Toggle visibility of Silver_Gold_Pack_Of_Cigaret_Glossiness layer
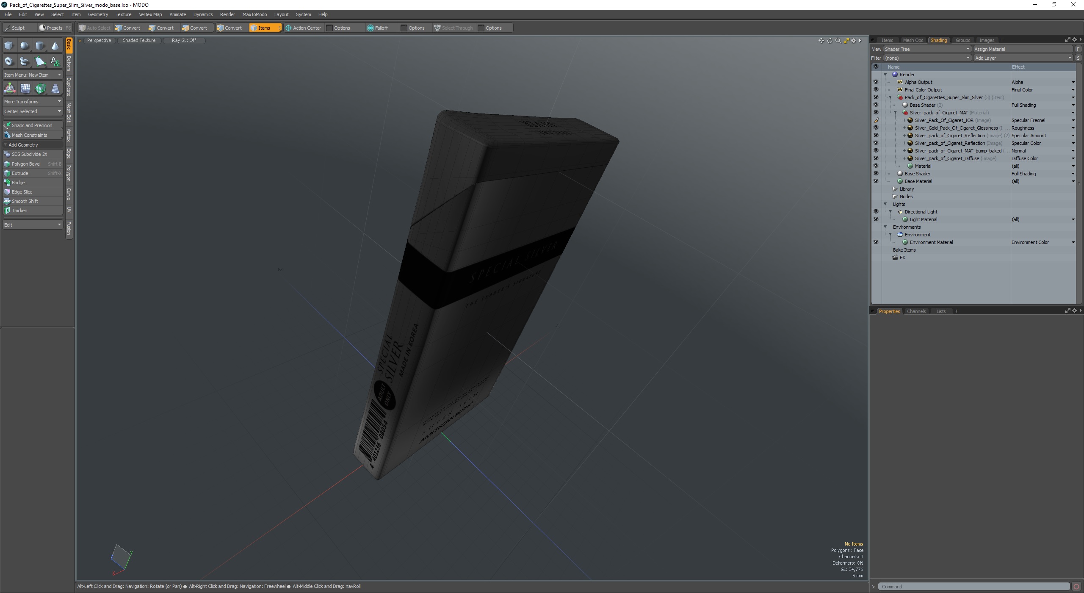 pyautogui.click(x=876, y=128)
